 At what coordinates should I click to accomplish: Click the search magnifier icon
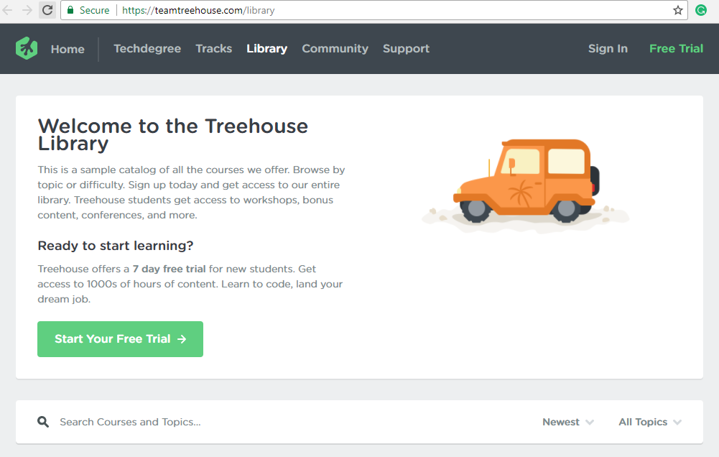pos(43,422)
